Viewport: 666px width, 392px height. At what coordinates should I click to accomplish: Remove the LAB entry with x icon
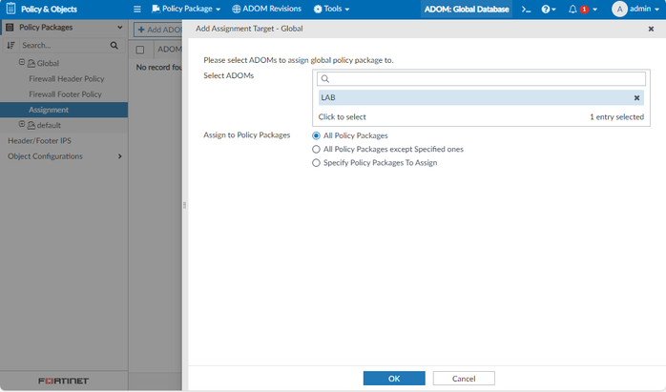tap(636, 97)
